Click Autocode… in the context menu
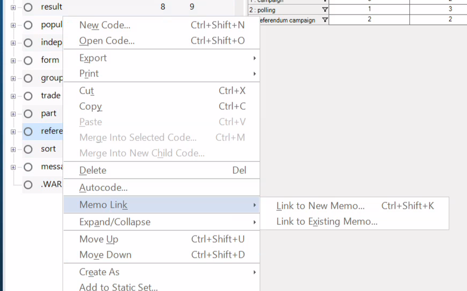Viewport: 467px width, 291px height. 103,188
